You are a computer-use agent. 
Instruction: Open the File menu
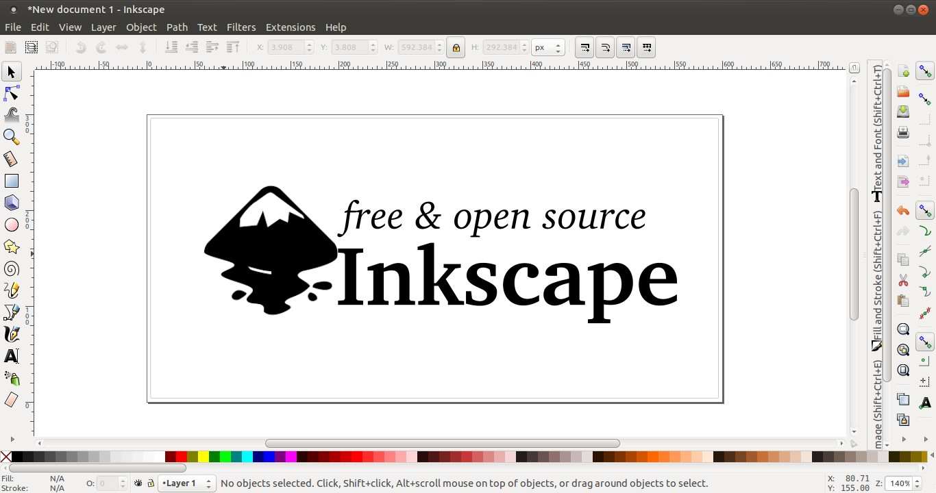pyautogui.click(x=13, y=27)
